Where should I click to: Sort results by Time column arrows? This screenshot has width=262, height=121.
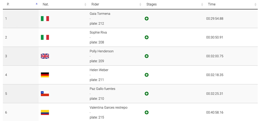(x=255, y=5)
